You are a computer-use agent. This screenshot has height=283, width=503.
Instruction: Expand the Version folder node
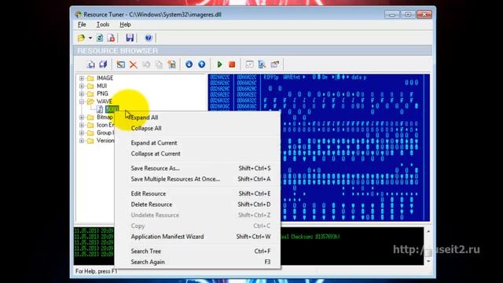pos(82,141)
